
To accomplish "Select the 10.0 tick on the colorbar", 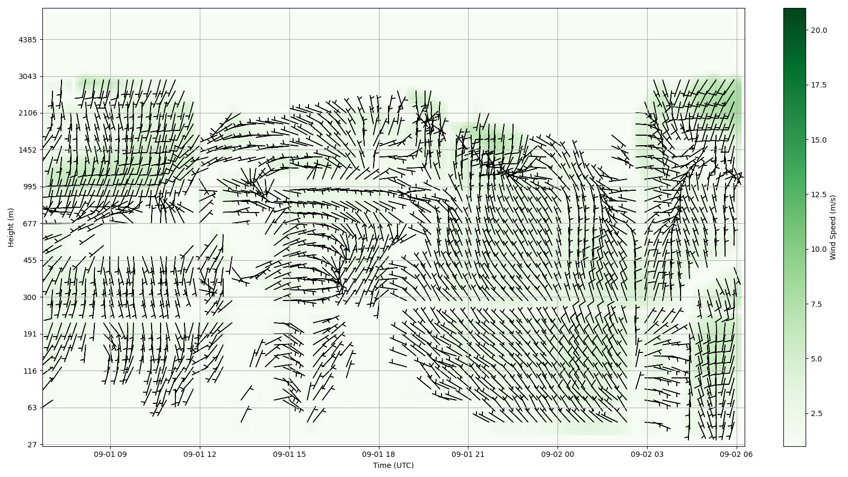I will (818, 249).
